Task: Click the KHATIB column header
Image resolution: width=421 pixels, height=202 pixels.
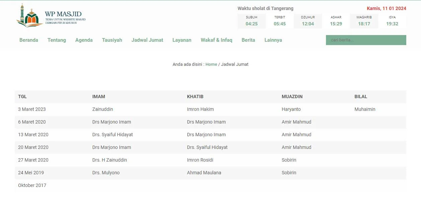Action: pyautogui.click(x=195, y=96)
